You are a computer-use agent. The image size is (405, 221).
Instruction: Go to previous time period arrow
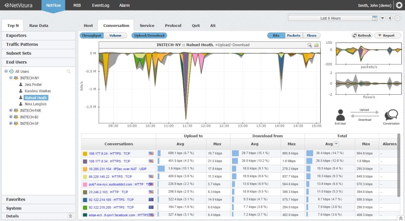390,18
